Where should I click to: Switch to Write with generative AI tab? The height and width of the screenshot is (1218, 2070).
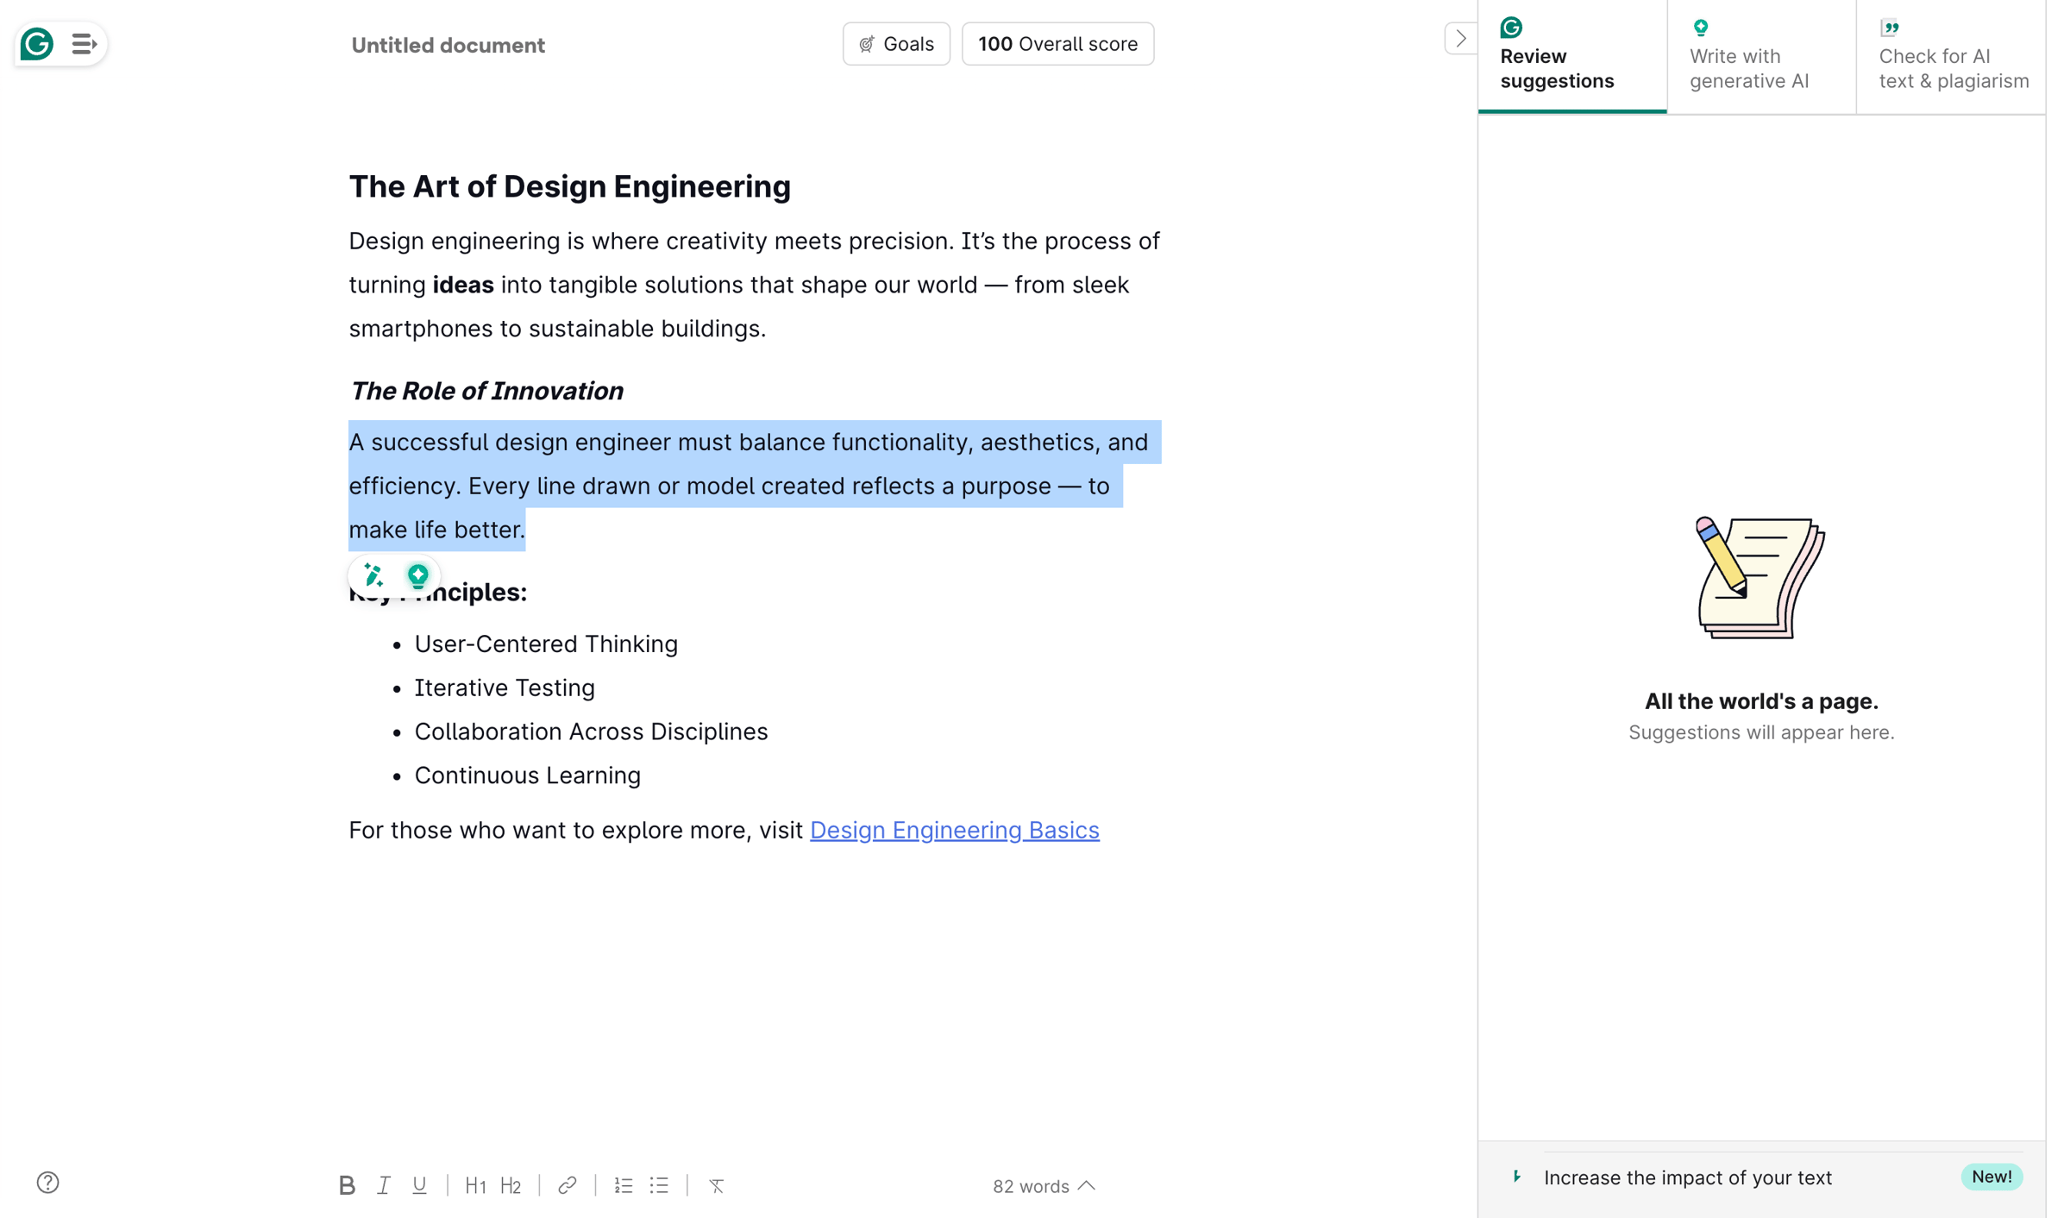(1761, 57)
